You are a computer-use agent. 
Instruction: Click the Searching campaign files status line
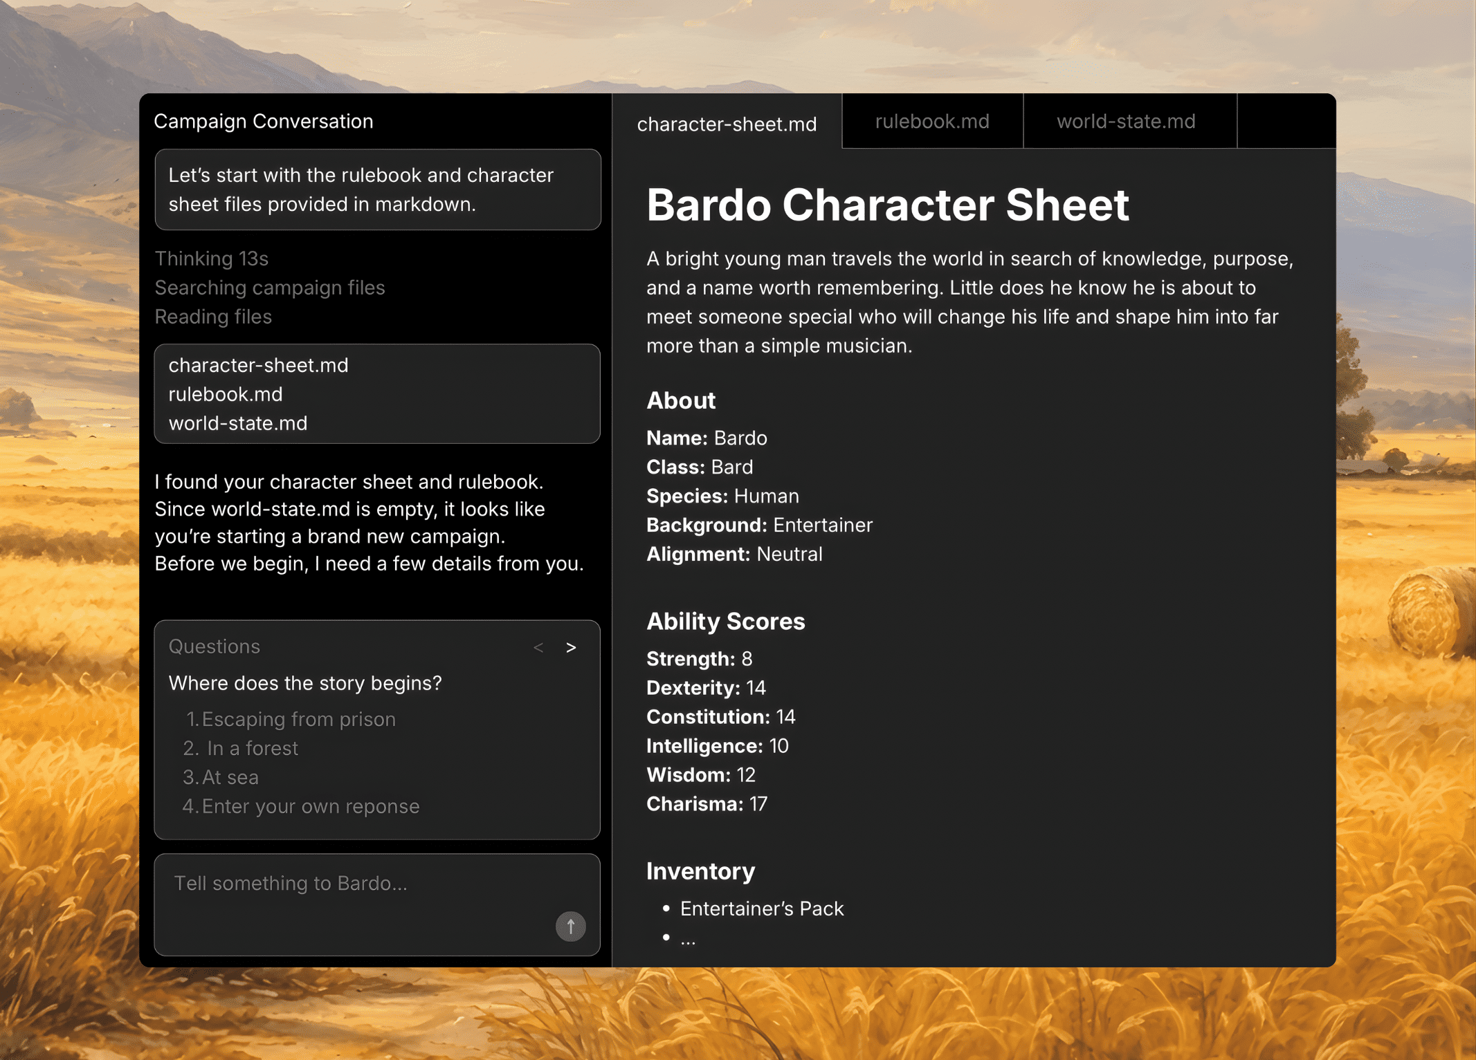270,288
